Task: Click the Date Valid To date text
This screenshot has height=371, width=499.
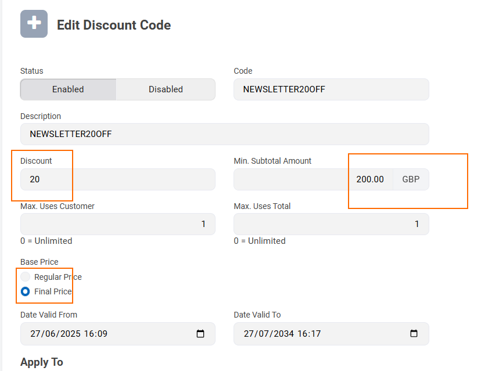Action: pos(282,334)
